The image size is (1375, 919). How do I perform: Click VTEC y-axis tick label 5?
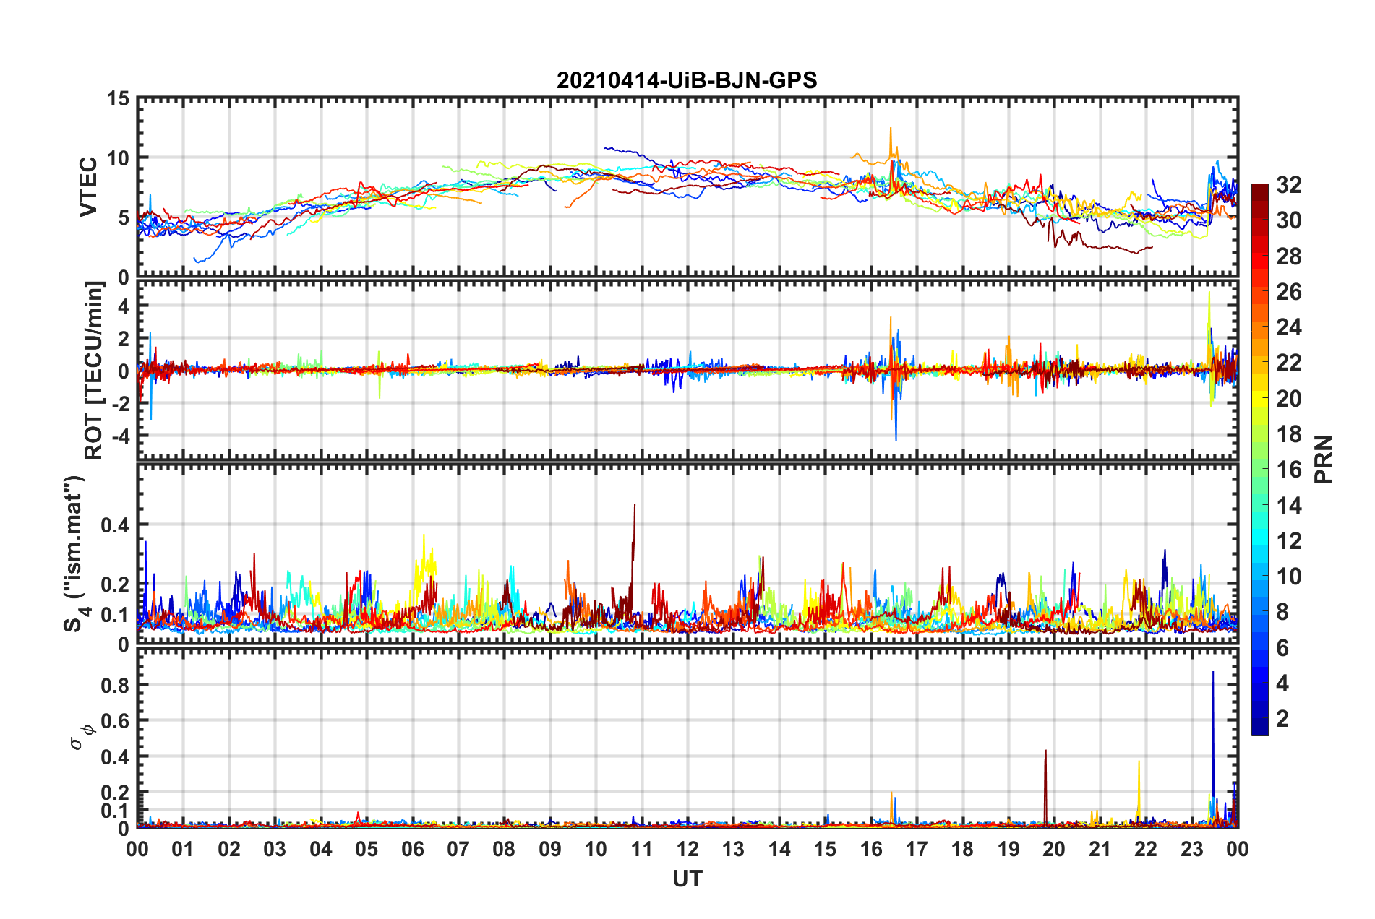coord(124,217)
